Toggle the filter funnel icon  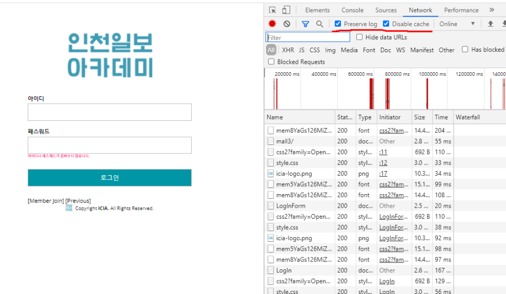coord(305,24)
